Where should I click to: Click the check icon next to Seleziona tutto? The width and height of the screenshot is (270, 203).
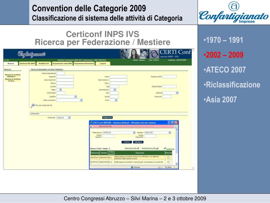pos(138,148)
